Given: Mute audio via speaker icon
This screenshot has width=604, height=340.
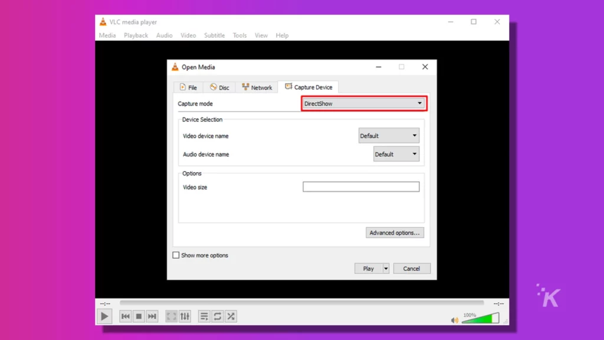Looking at the screenshot, I should [x=455, y=320].
